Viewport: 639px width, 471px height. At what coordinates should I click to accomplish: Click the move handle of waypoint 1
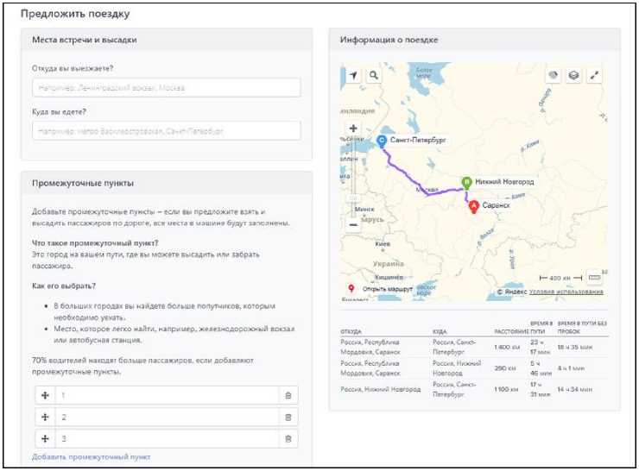tap(44, 395)
